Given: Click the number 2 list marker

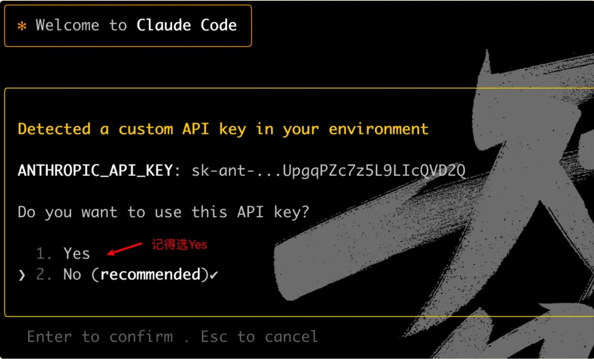Looking at the screenshot, I should click(x=43, y=275).
